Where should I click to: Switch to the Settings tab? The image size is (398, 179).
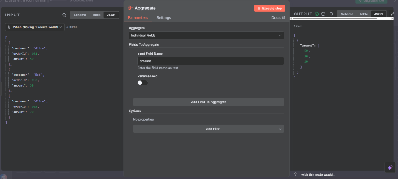(163, 17)
